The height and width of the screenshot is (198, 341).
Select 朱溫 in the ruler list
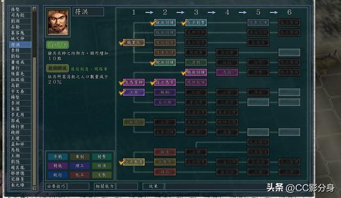pos(20,109)
